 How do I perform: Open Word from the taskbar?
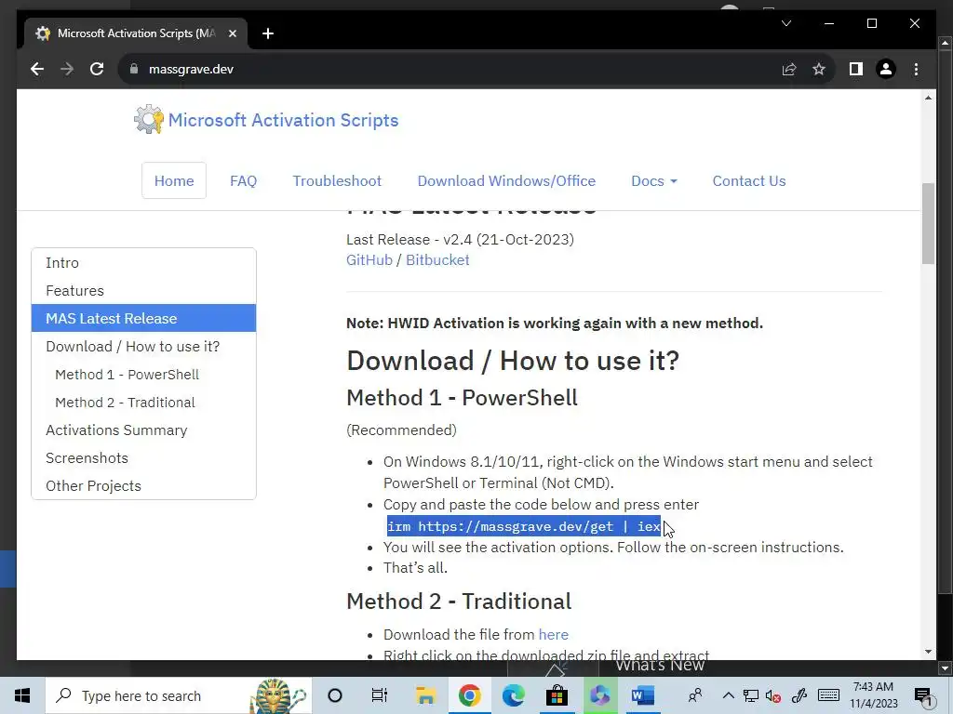tap(643, 695)
